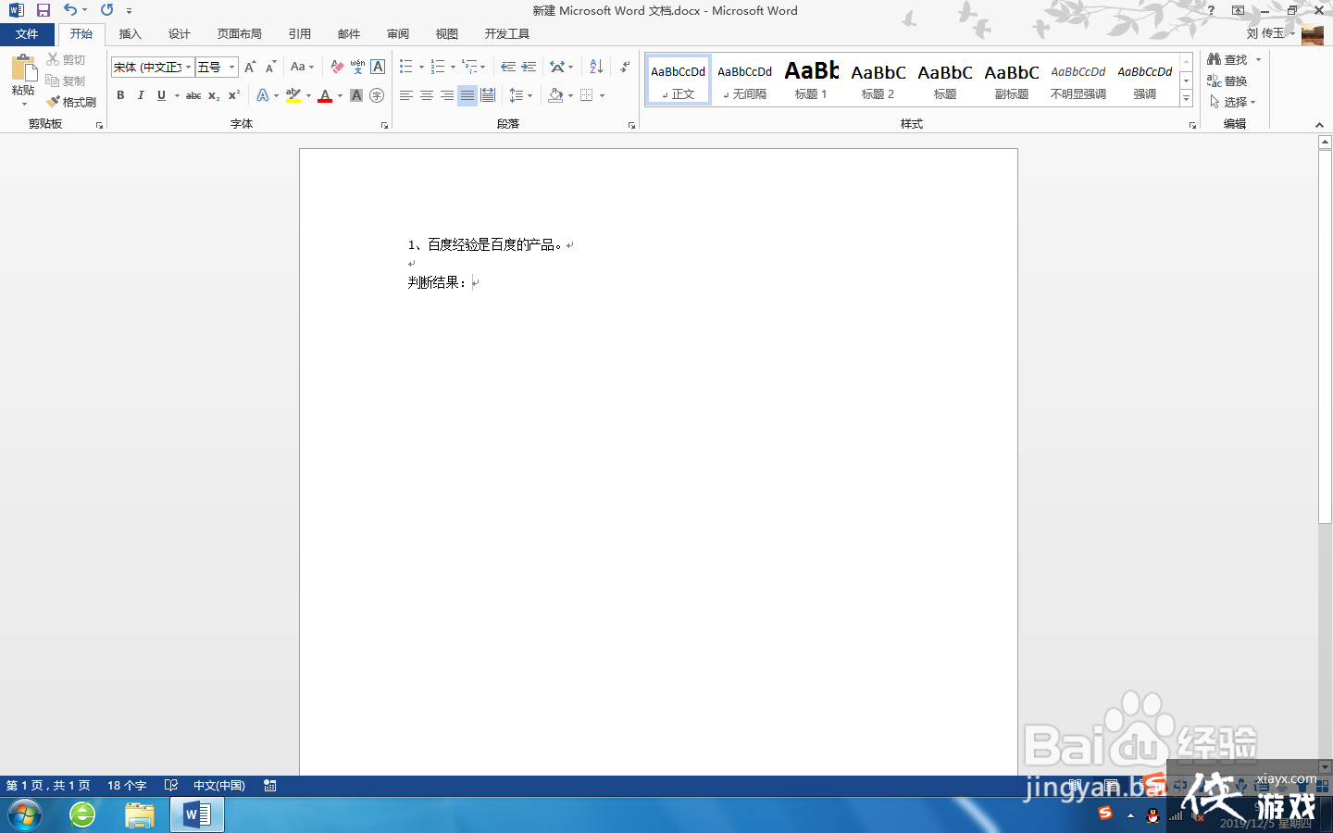The image size is (1333, 833).
Task: Shrink the font size
Action: tap(270, 67)
